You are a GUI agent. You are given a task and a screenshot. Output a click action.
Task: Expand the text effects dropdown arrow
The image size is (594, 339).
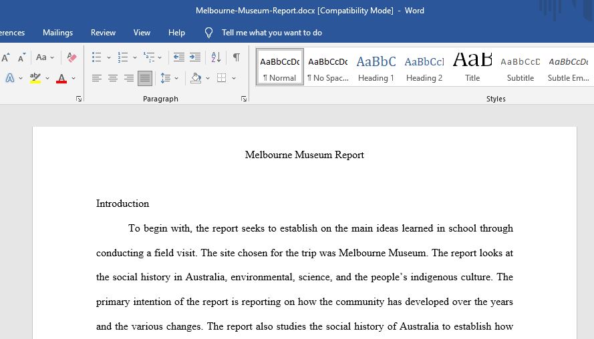click(x=21, y=78)
